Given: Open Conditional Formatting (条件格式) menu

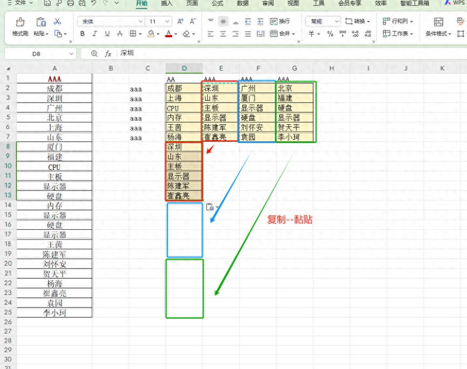Looking at the screenshot, I should coord(438,33).
